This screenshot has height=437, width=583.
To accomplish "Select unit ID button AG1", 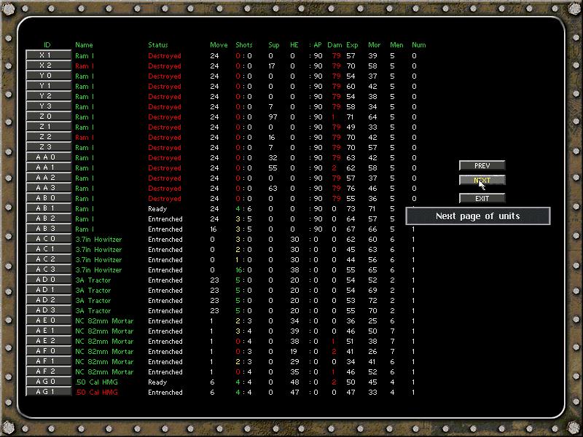I will point(50,392).
